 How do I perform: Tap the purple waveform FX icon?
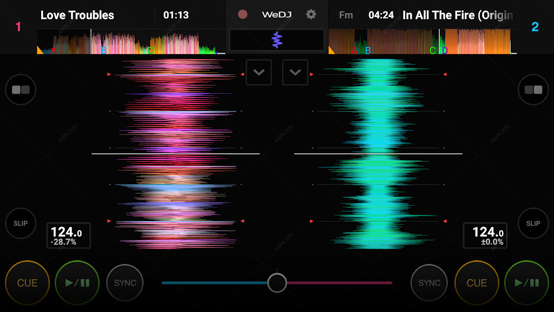pyautogui.click(x=277, y=40)
